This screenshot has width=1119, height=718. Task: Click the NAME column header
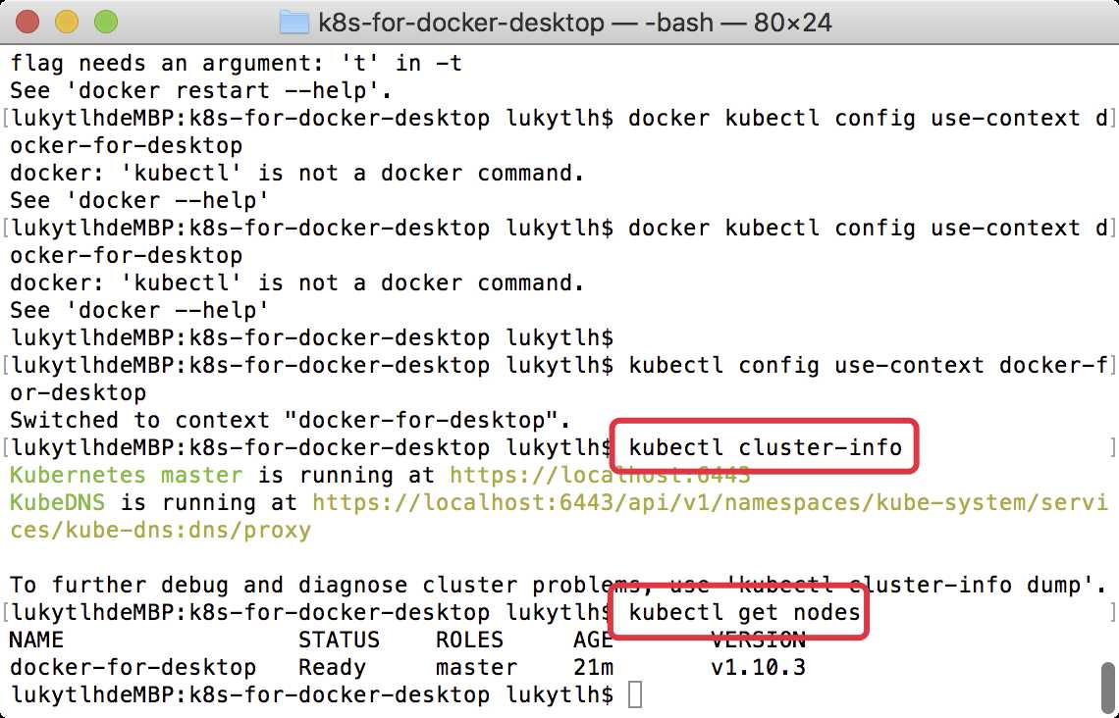click(36, 641)
